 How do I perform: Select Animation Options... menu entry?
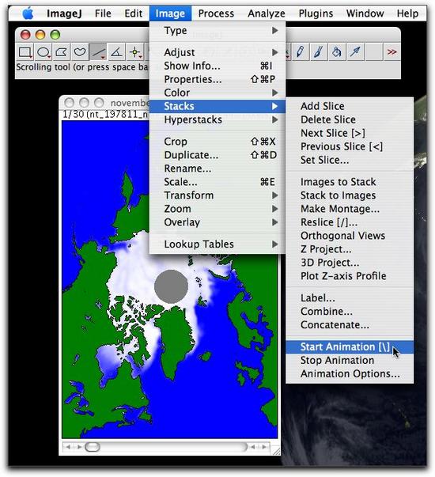click(350, 373)
